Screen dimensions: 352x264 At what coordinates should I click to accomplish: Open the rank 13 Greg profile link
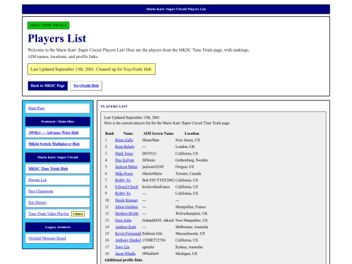pyautogui.click(x=123, y=220)
